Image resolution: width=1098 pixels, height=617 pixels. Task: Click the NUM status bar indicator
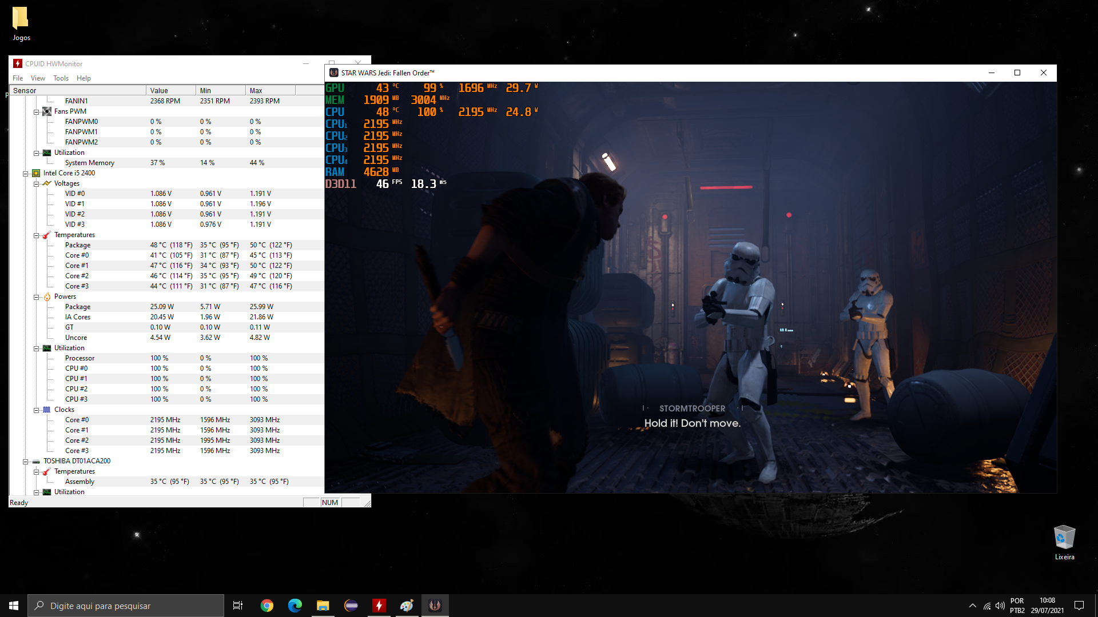point(330,503)
